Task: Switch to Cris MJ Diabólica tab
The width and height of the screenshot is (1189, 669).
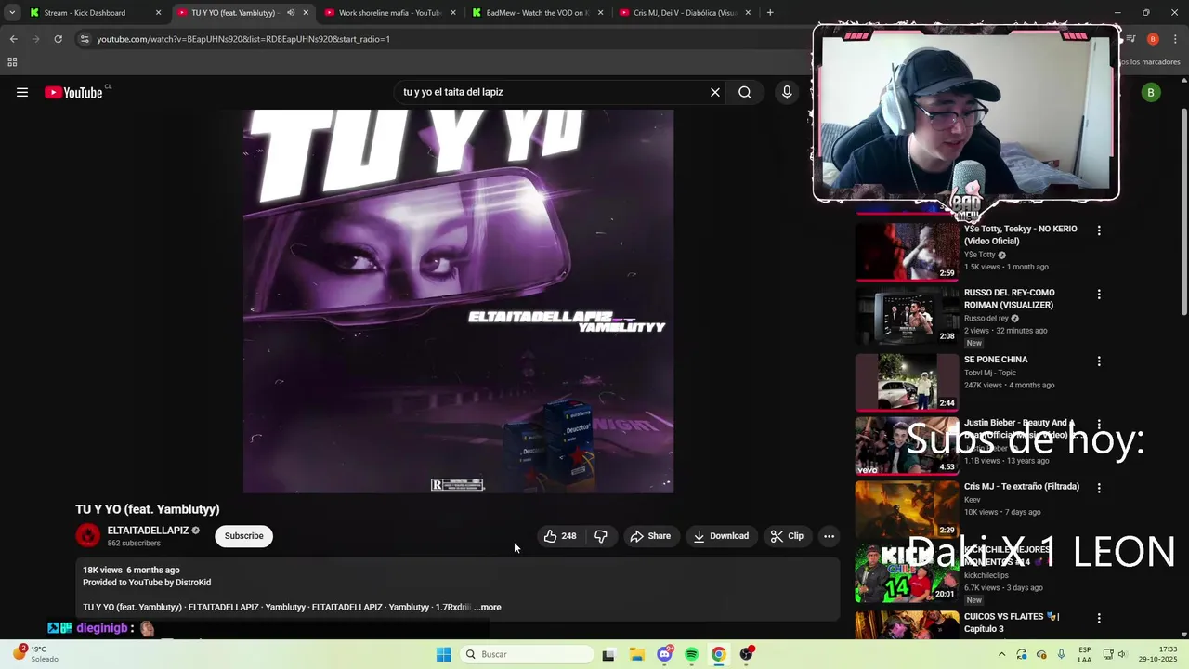Action: coord(686,13)
